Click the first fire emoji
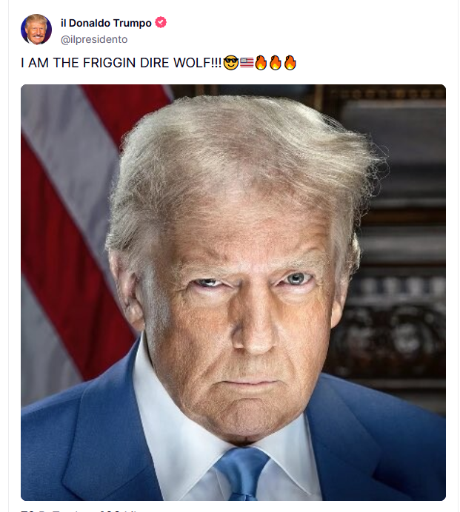Viewport: 460px width, 512px height. (x=261, y=63)
